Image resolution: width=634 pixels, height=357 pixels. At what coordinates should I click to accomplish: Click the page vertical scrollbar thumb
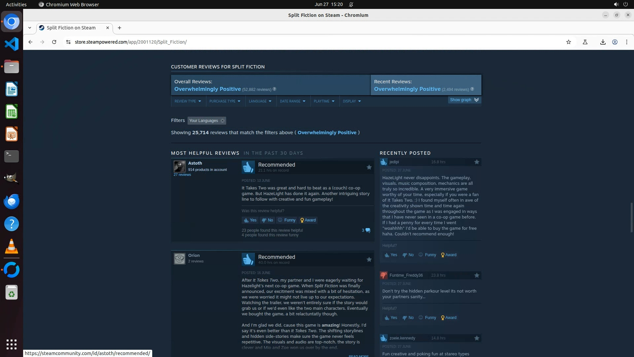coord(631,217)
